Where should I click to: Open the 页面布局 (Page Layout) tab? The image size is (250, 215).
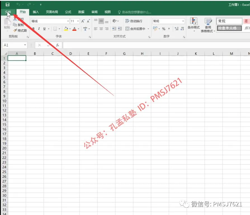[x=52, y=12]
